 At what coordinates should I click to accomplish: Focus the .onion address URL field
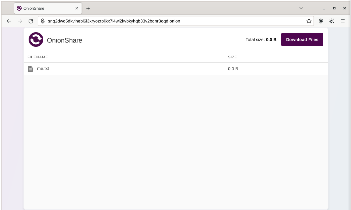(x=174, y=21)
